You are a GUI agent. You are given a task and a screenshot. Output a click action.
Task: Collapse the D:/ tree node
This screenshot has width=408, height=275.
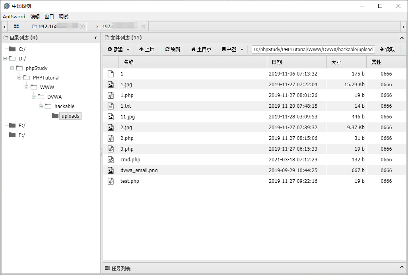(5, 59)
